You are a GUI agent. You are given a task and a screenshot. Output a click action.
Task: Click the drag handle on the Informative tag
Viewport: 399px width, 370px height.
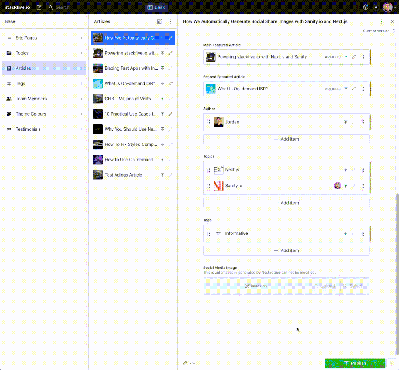coord(209,233)
